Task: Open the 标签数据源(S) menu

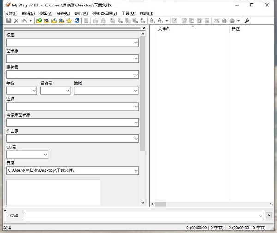Action: (x=105, y=13)
